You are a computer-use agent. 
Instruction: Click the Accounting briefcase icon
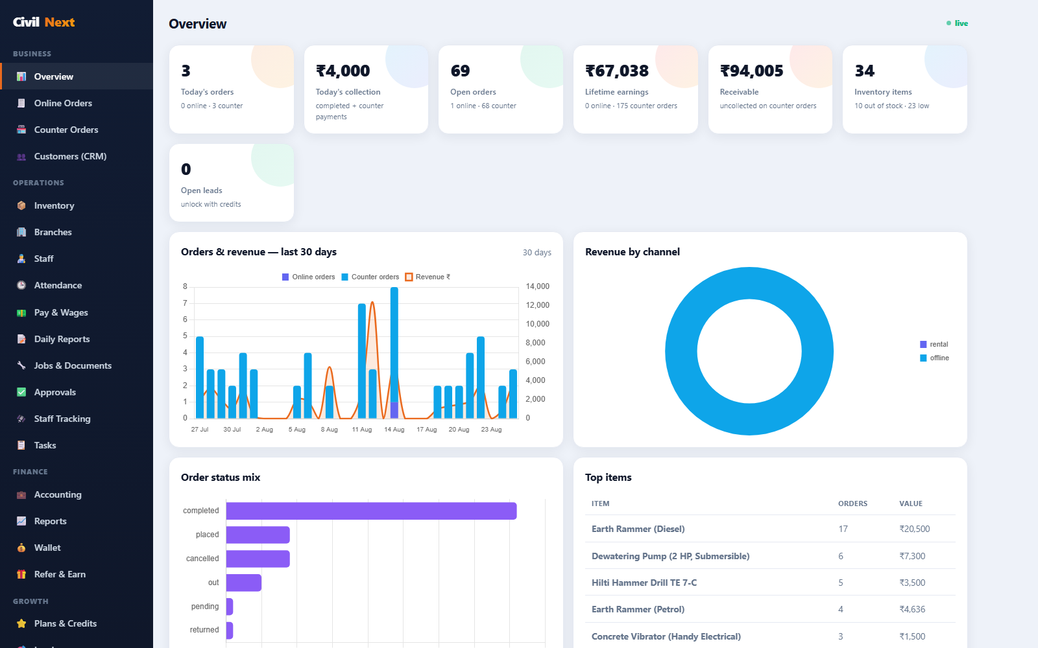pyautogui.click(x=21, y=494)
